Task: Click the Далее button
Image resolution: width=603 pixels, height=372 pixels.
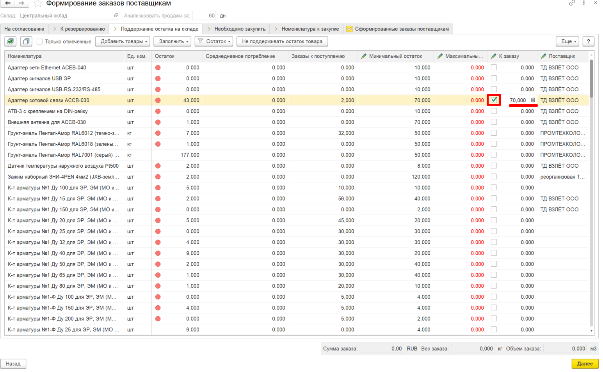Action: pyautogui.click(x=585, y=363)
